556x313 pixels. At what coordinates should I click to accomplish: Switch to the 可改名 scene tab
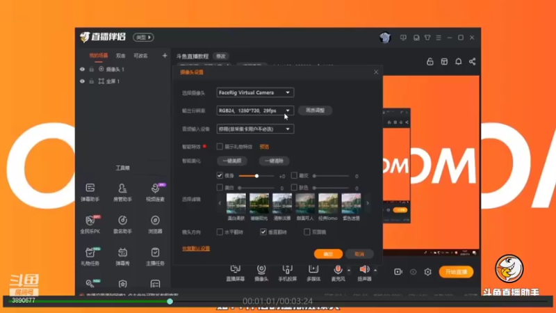click(140, 56)
